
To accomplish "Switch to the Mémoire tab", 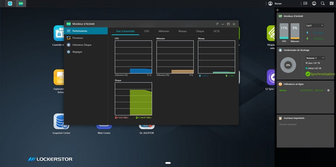I will 164,31.
